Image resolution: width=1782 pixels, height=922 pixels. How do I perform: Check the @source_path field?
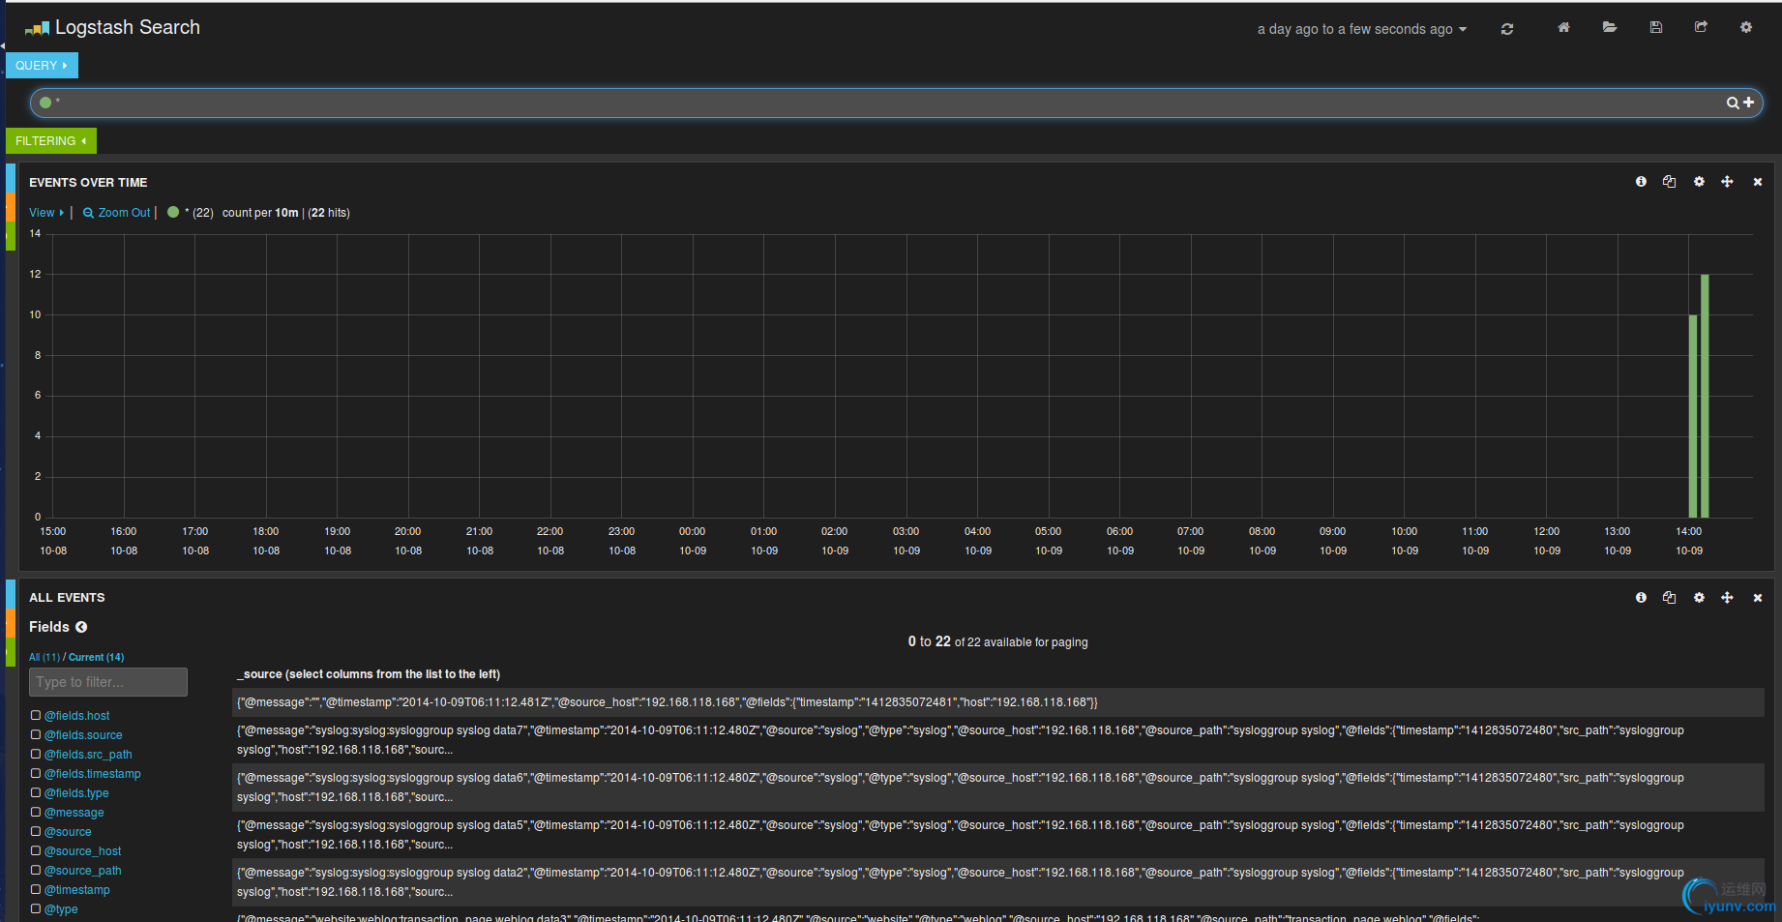point(36,870)
